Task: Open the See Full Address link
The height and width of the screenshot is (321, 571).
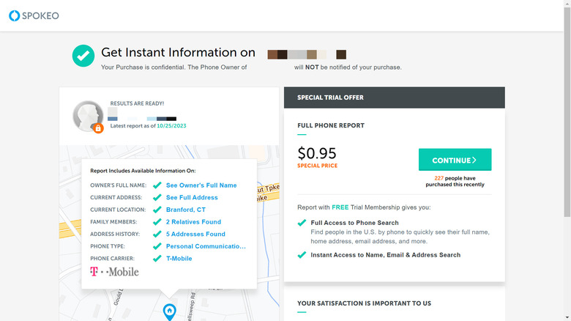Action: (192, 198)
